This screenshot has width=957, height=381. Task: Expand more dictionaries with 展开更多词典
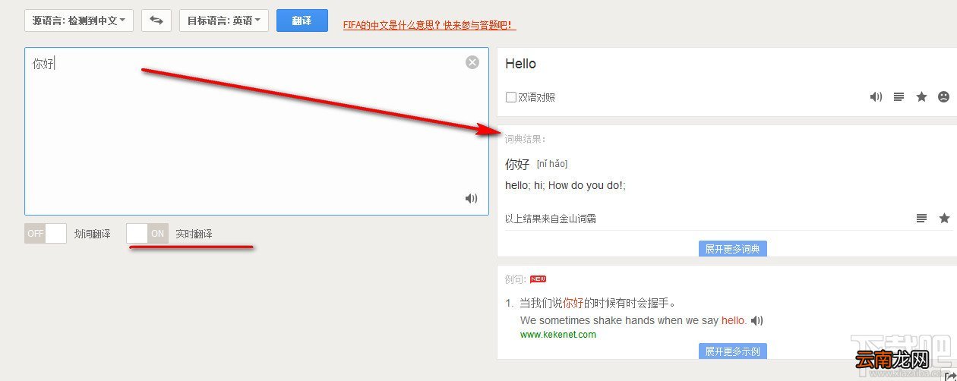733,249
